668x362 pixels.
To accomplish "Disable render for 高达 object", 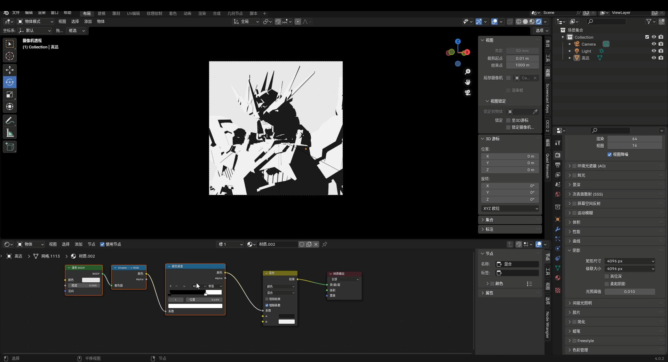I will pyautogui.click(x=661, y=58).
